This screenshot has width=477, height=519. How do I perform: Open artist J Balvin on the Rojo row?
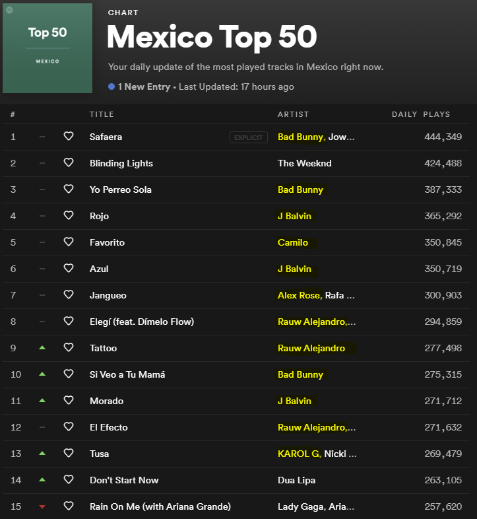coord(294,216)
